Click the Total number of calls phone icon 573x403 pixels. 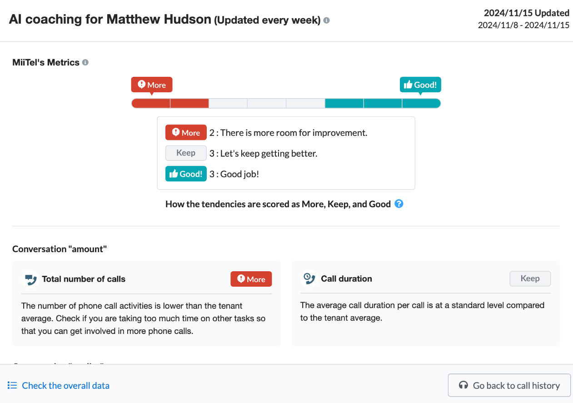tap(30, 279)
